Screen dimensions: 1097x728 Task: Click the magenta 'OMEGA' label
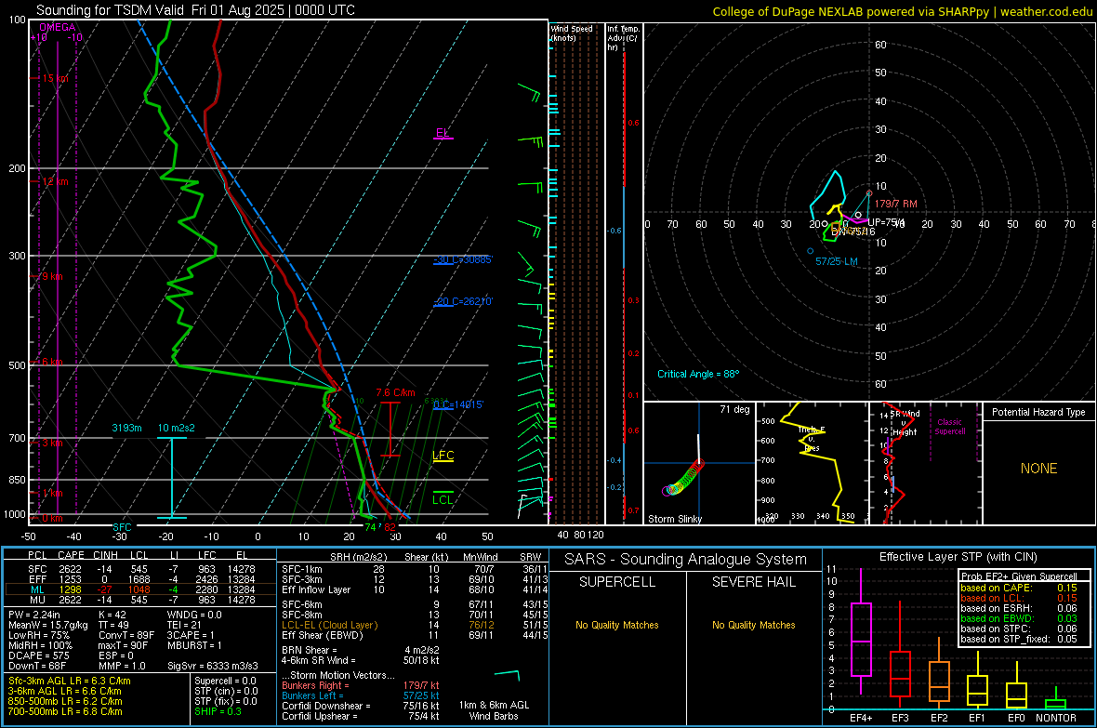[x=58, y=27]
